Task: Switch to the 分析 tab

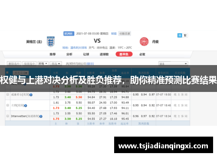Action: [x=69, y=54]
